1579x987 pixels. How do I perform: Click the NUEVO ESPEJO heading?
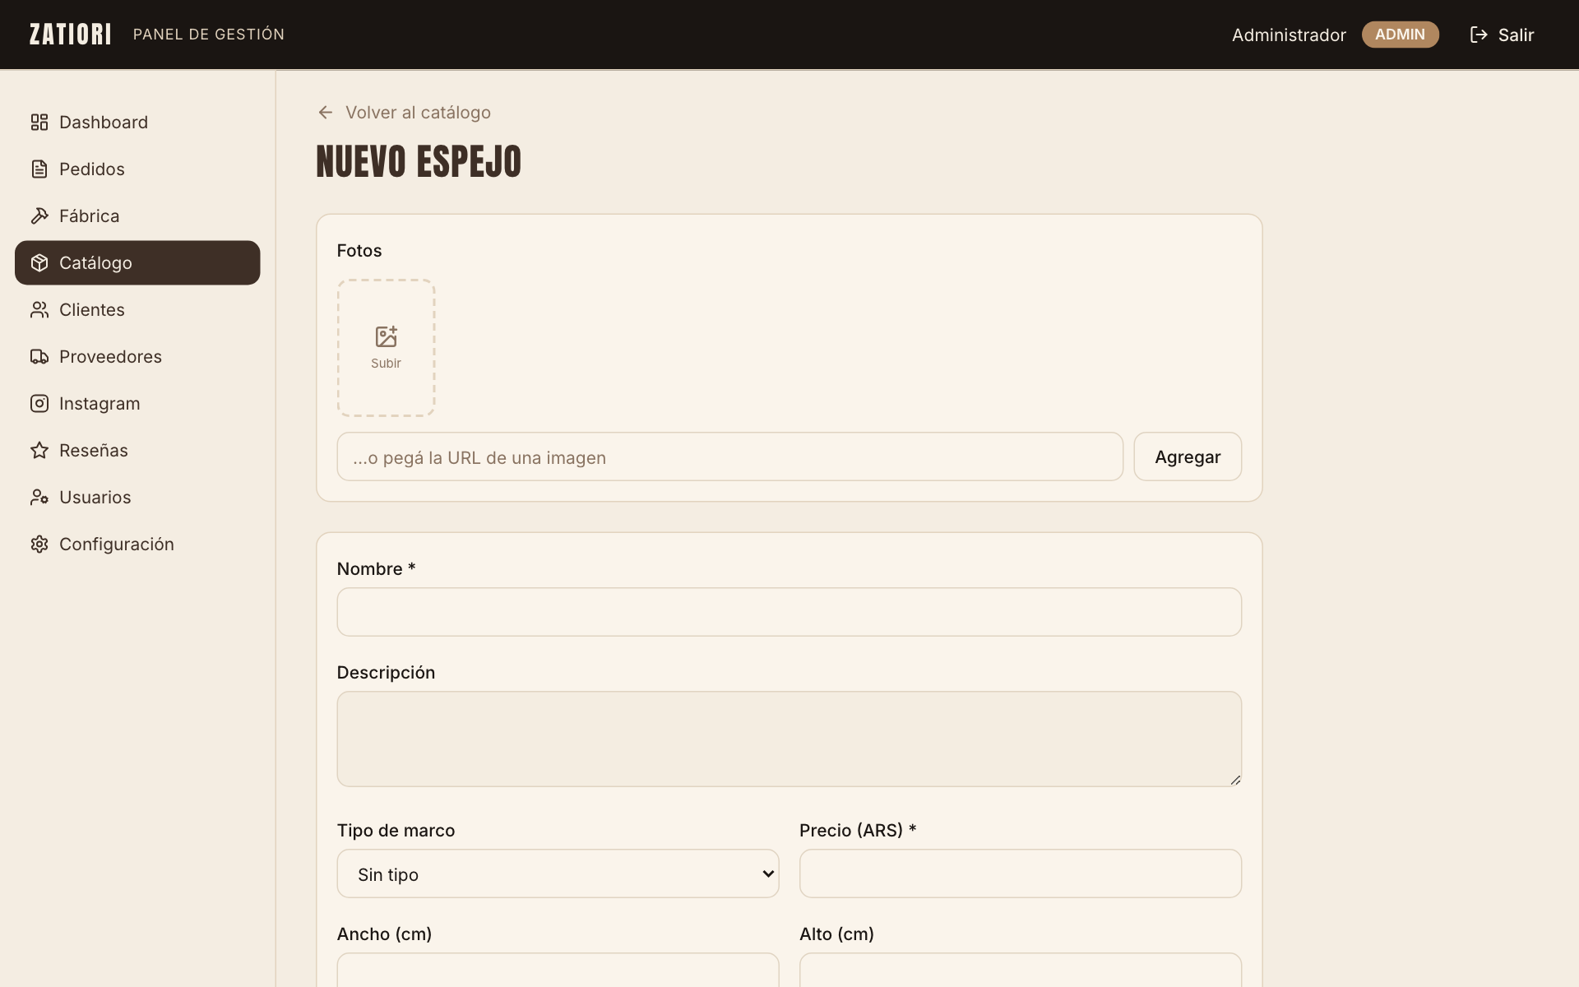[419, 161]
